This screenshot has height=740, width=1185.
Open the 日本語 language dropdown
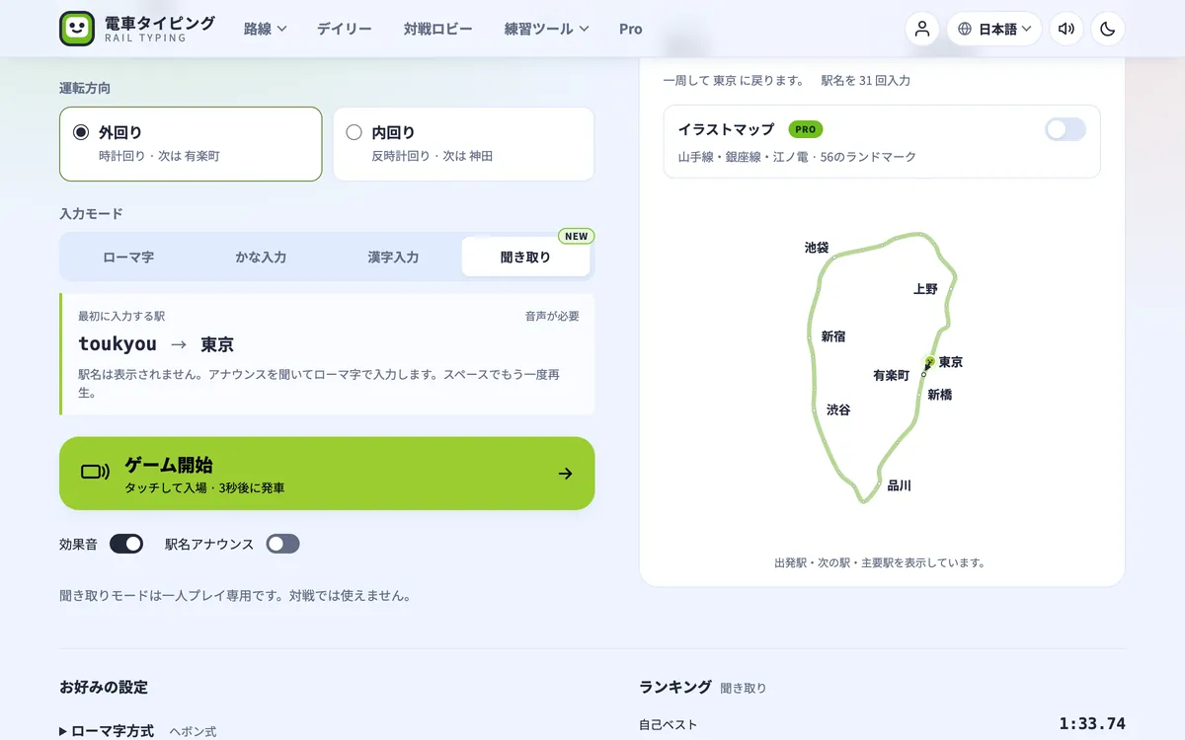(994, 29)
